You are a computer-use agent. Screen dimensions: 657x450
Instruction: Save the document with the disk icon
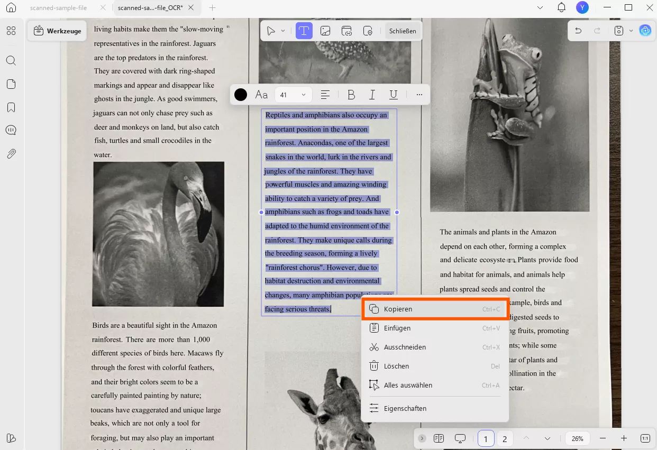(619, 31)
